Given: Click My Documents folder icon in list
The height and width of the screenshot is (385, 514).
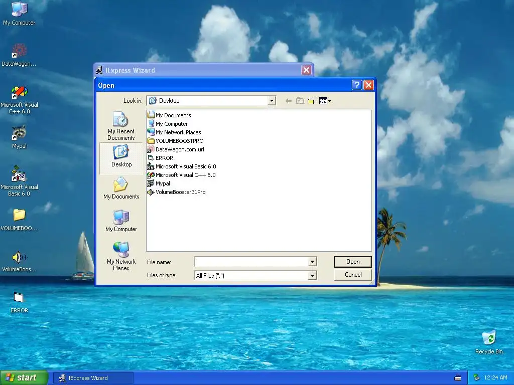Looking at the screenshot, I should 151,115.
